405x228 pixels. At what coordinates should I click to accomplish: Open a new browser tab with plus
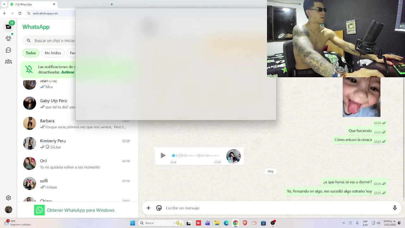tap(112, 4)
